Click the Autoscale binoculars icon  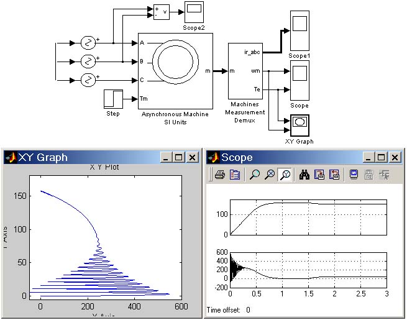click(x=304, y=175)
